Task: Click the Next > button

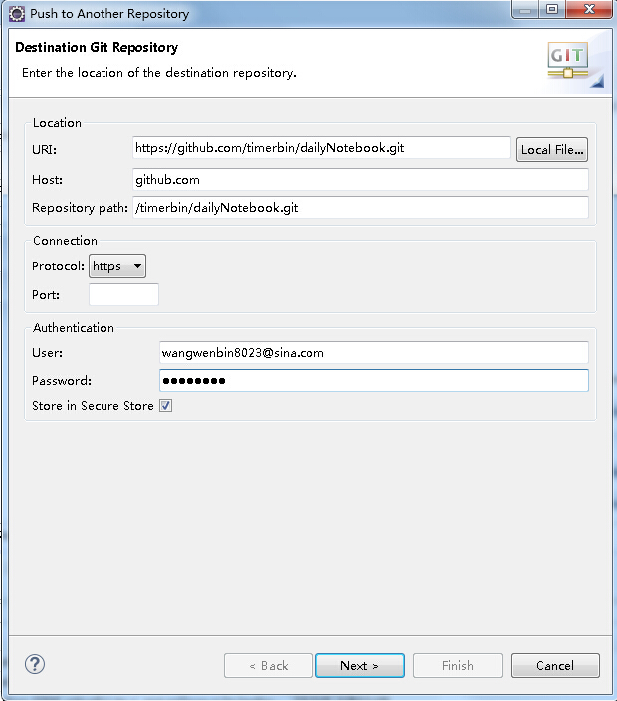Action: [359, 665]
